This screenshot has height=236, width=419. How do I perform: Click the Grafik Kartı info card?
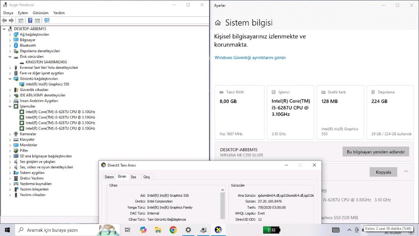pyautogui.click(x=340, y=112)
